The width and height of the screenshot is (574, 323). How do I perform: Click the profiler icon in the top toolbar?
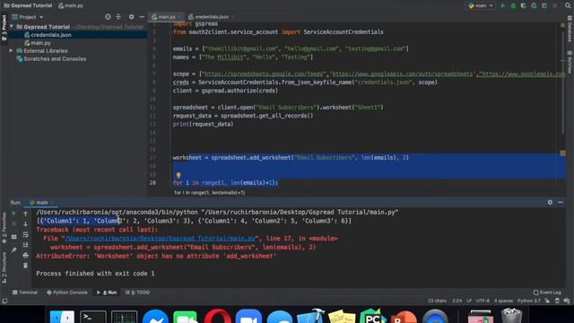[x=535, y=5]
